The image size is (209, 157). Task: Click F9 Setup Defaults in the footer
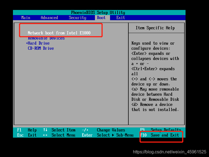click(161, 130)
